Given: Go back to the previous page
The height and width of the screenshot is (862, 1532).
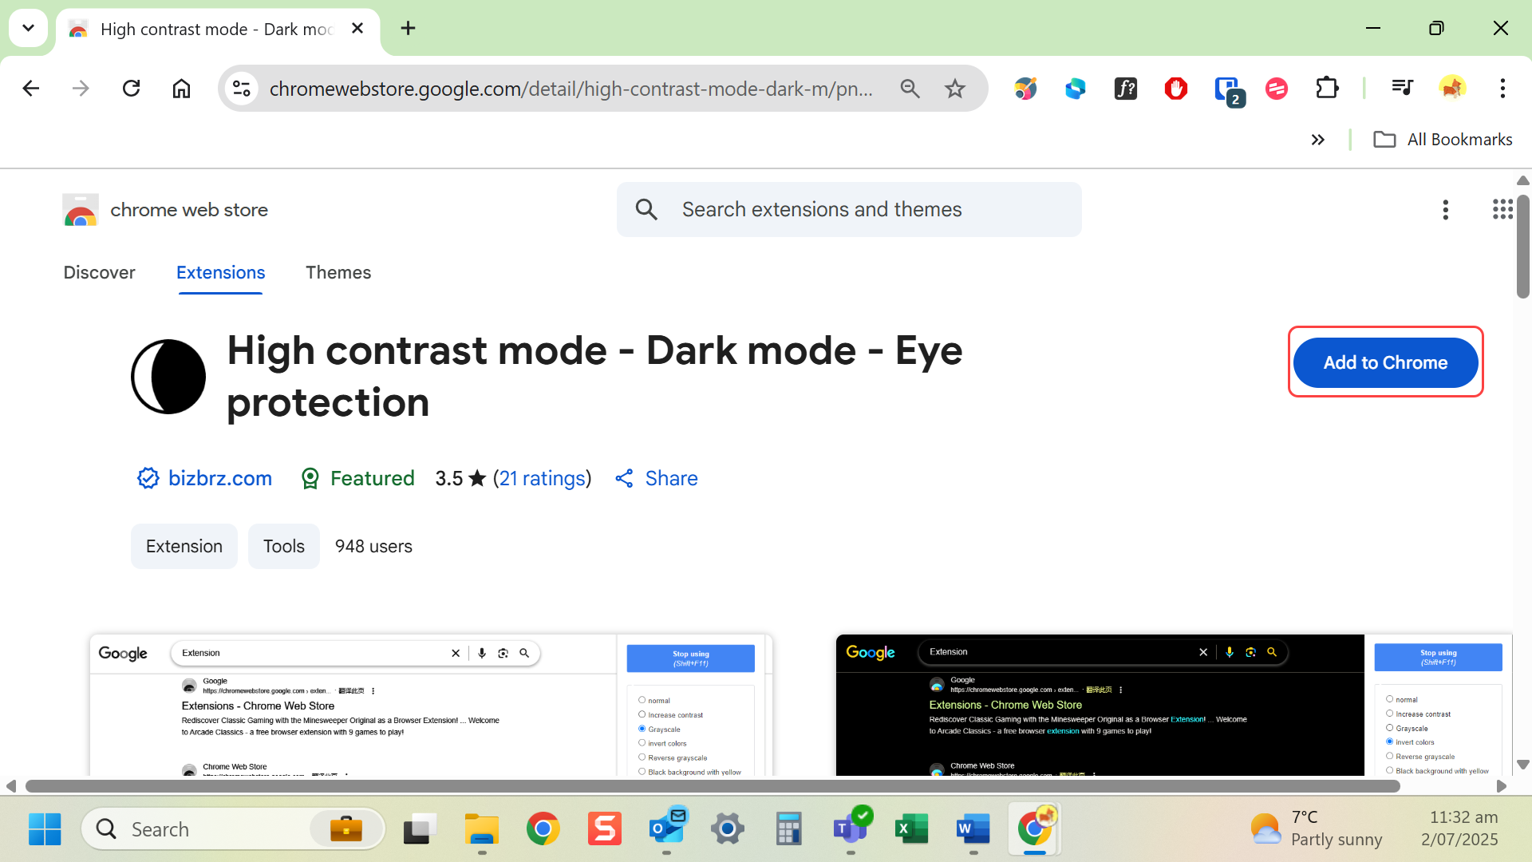Looking at the screenshot, I should click(30, 89).
